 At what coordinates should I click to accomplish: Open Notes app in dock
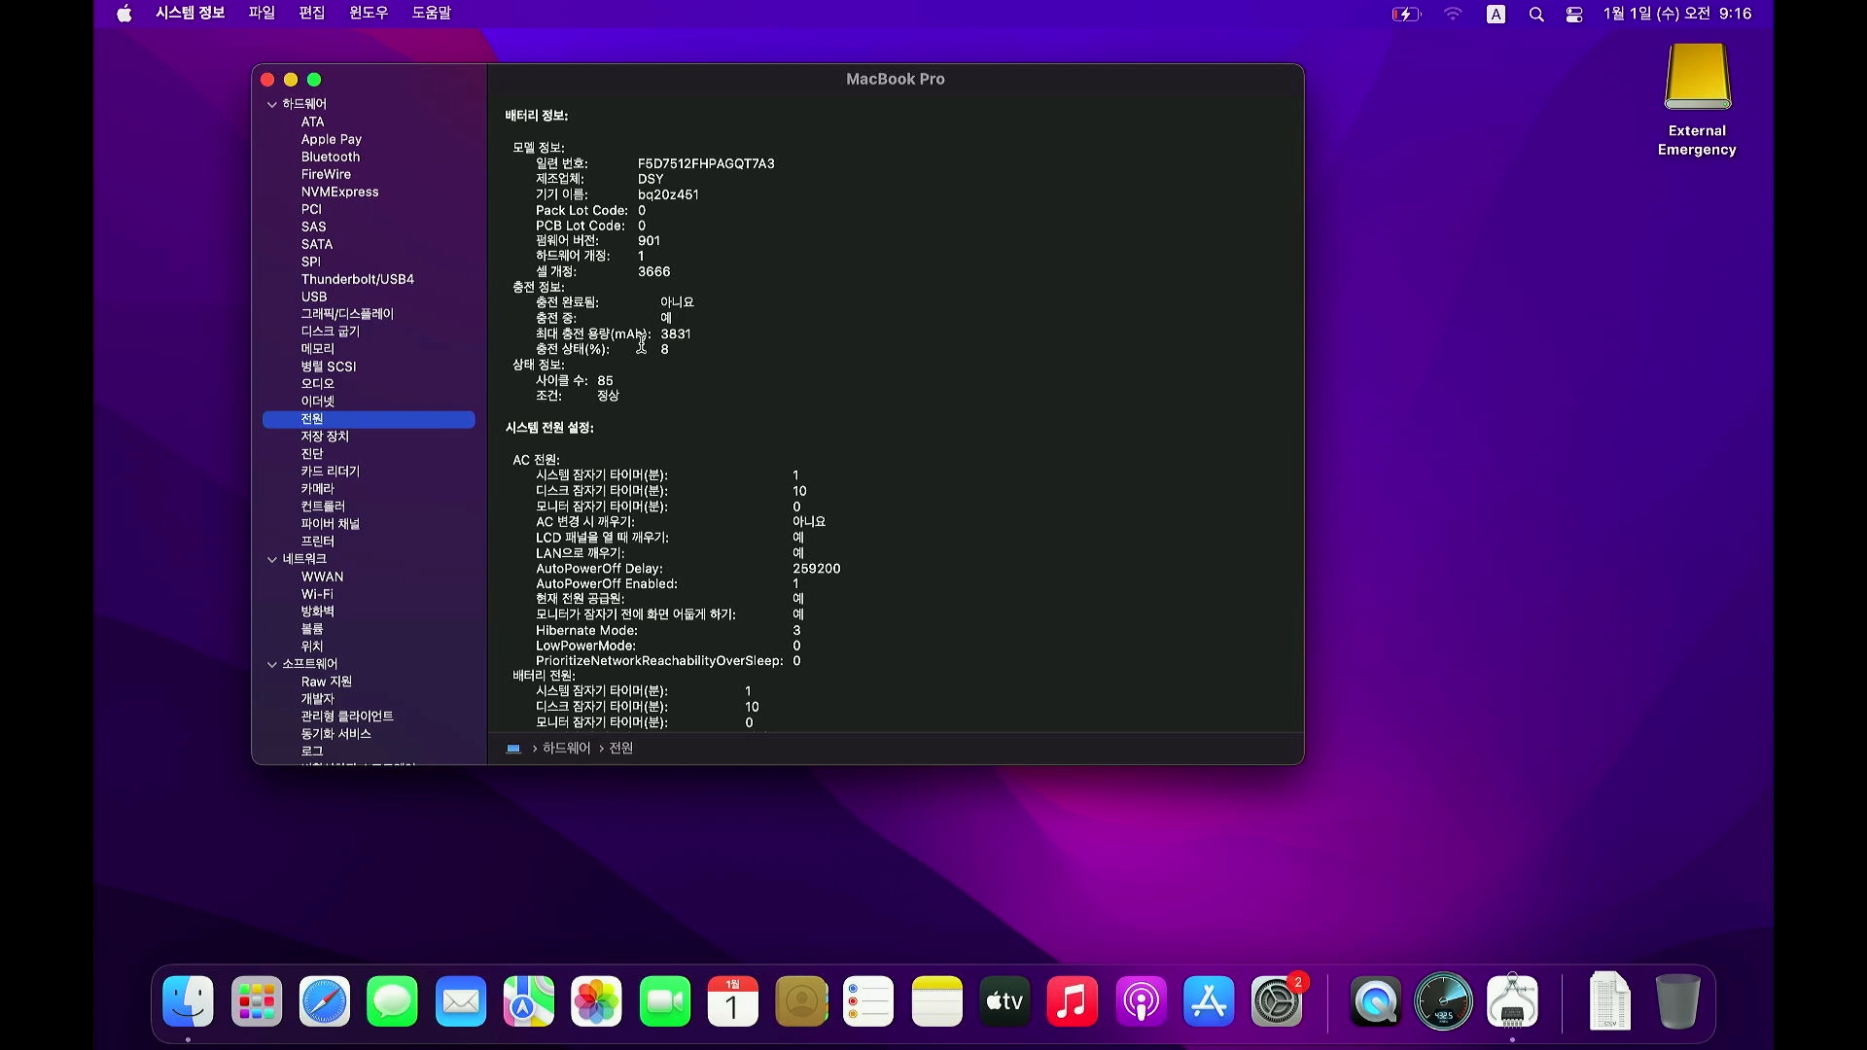(x=937, y=1001)
